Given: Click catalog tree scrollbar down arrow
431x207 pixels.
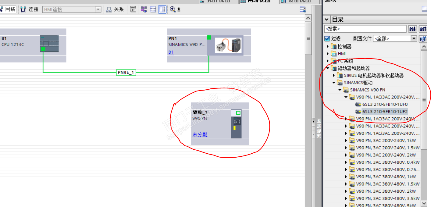Looking at the screenshot, I should click(x=424, y=203).
